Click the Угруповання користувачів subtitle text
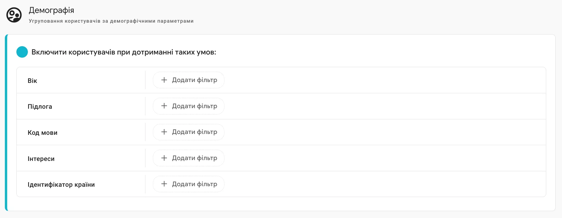Screen dimensions: 562x218 (x=111, y=21)
